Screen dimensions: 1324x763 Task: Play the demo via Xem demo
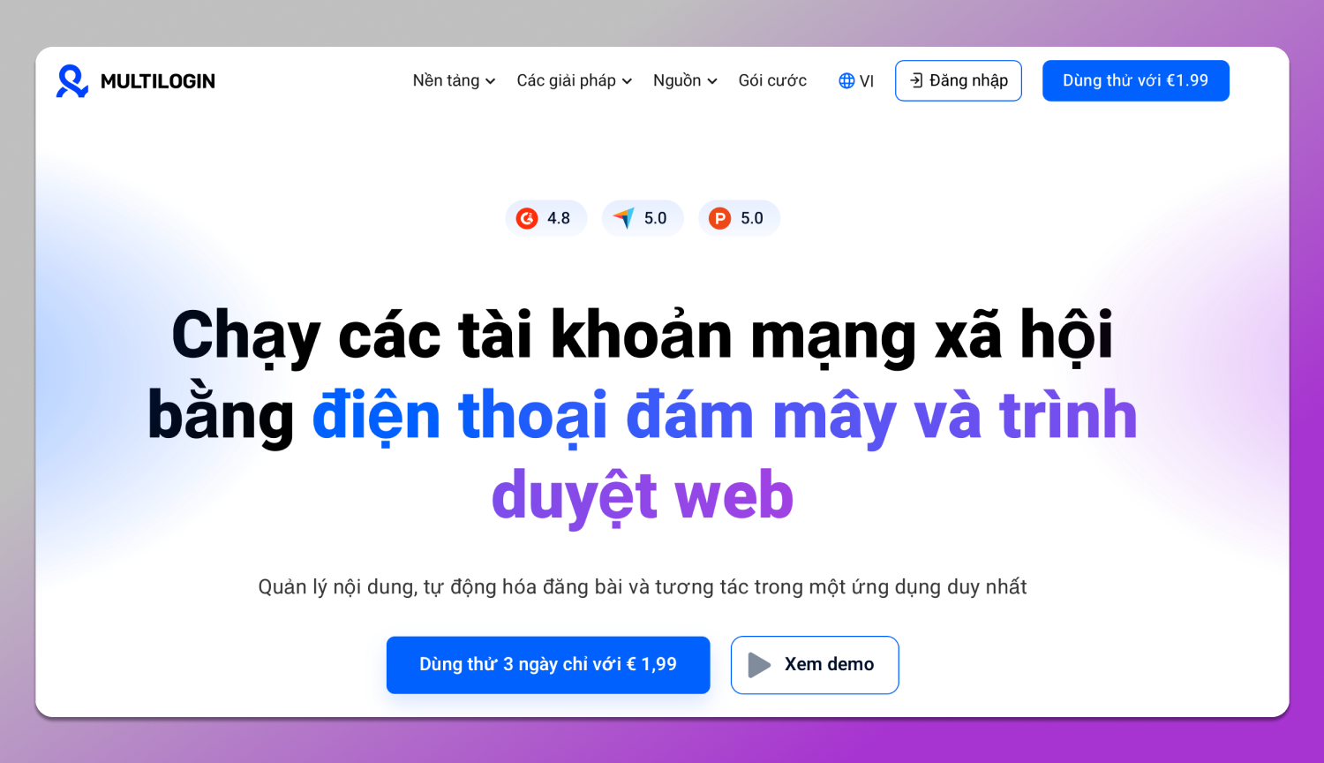point(814,664)
